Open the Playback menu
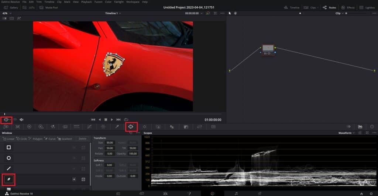Viewport: 378px width, 196px height. 86,2
